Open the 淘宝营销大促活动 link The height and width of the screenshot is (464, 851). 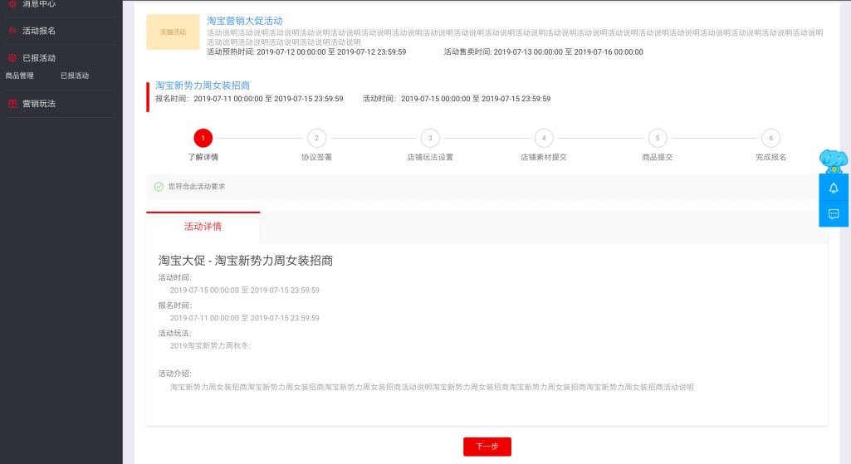click(x=245, y=21)
